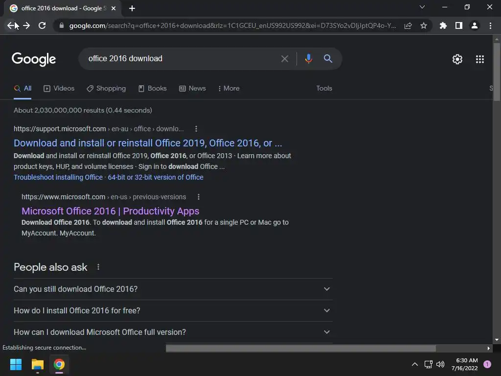Open Microsoft Office 2016 Productivity Apps result
501x376 pixels.
(x=111, y=211)
